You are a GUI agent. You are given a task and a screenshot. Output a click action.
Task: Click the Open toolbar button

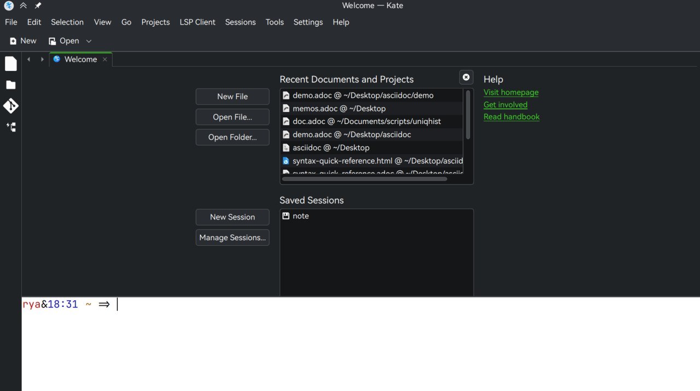click(x=64, y=41)
